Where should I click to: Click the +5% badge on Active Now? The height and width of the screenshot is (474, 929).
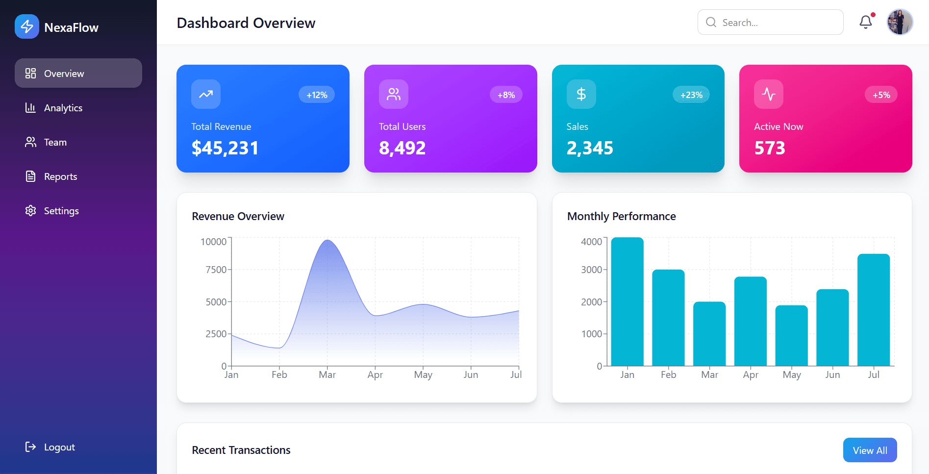pyautogui.click(x=881, y=95)
